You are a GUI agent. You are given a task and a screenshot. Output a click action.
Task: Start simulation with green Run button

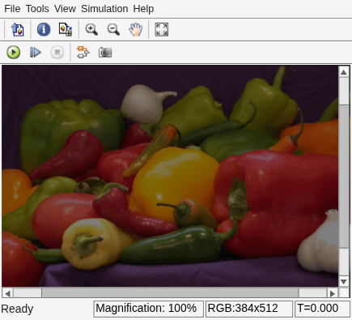click(x=13, y=52)
